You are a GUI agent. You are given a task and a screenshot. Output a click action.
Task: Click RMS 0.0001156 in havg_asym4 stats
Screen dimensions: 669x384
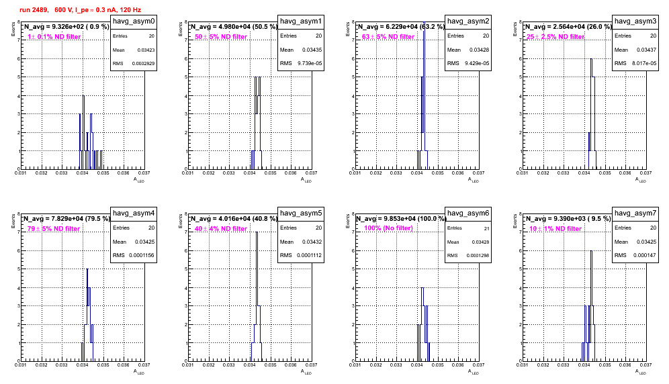[x=134, y=256]
